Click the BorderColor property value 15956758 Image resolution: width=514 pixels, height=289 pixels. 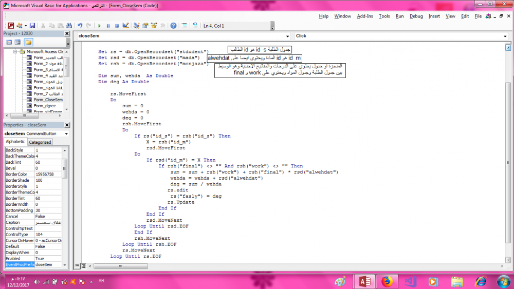(48, 174)
